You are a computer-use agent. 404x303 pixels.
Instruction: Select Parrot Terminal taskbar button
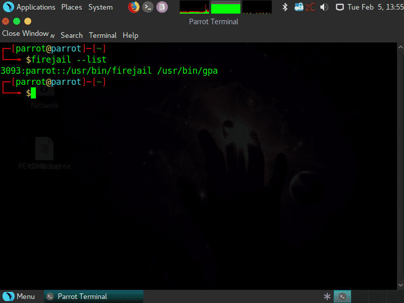[93, 296]
